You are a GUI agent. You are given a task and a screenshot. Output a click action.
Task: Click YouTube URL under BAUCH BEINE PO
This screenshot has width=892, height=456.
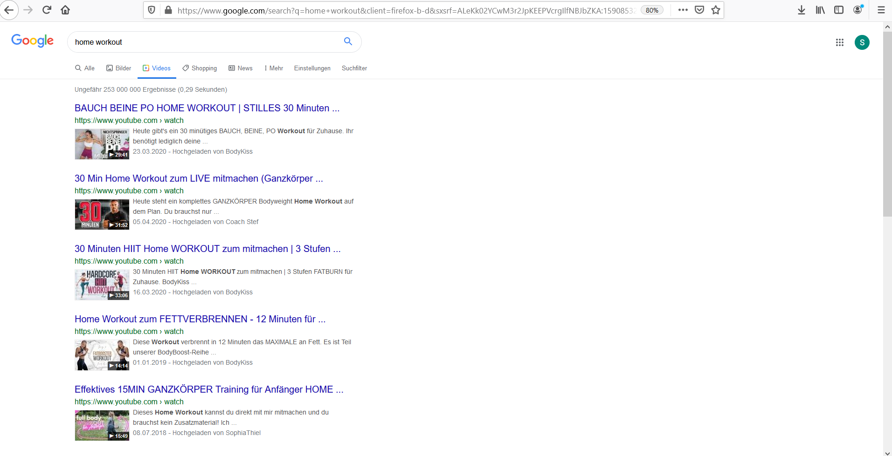pos(129,120)
